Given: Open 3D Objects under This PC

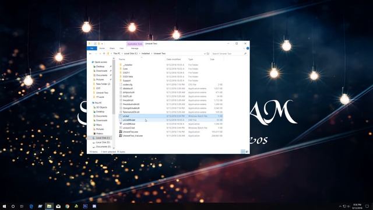Looking at the screenshot, I should point(101,107).
